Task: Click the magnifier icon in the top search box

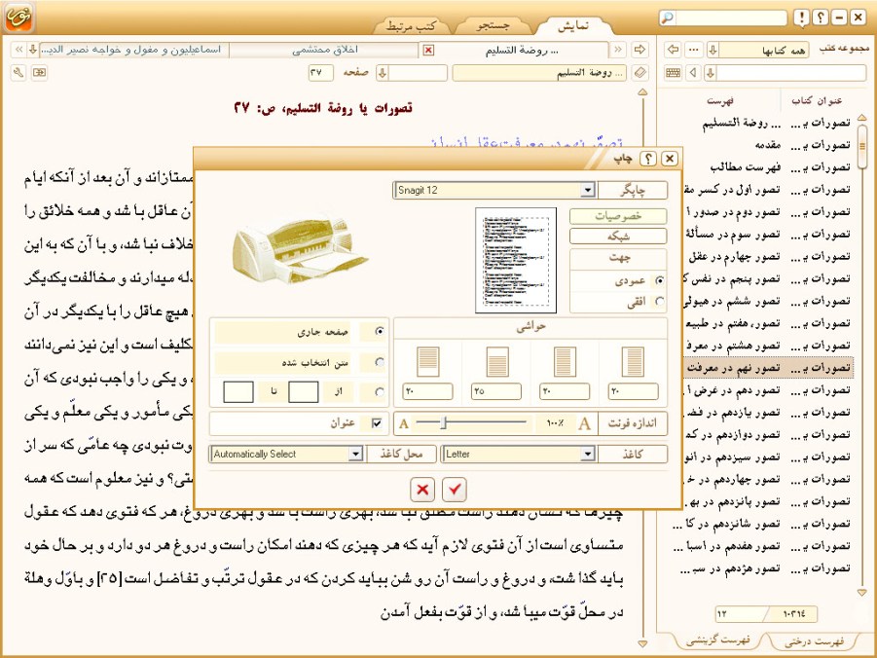Action: 667,18
